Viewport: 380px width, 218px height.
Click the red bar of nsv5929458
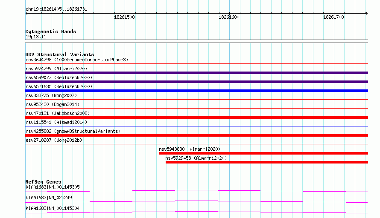pos(267,162)
